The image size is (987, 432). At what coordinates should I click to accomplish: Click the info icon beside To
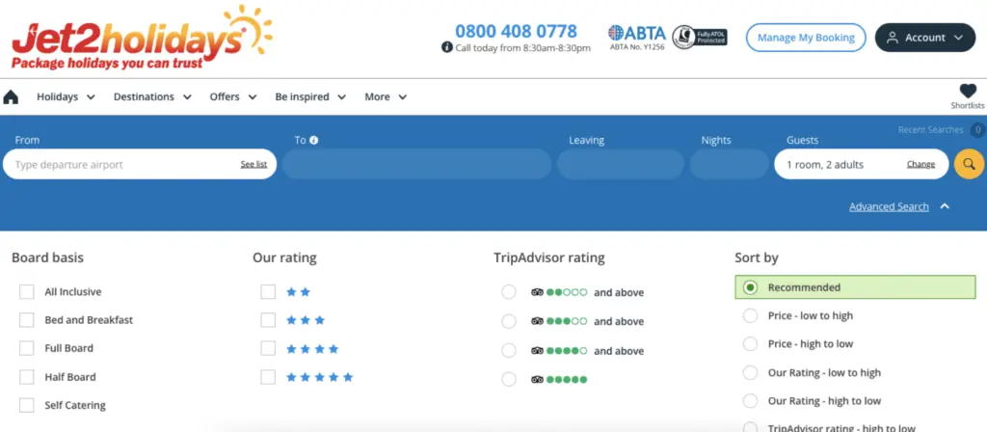313,140
